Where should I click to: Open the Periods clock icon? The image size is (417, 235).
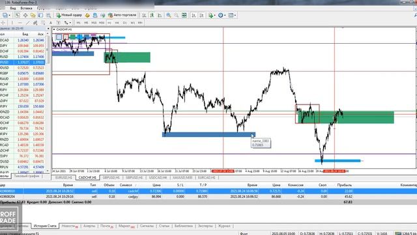[220, 16]
